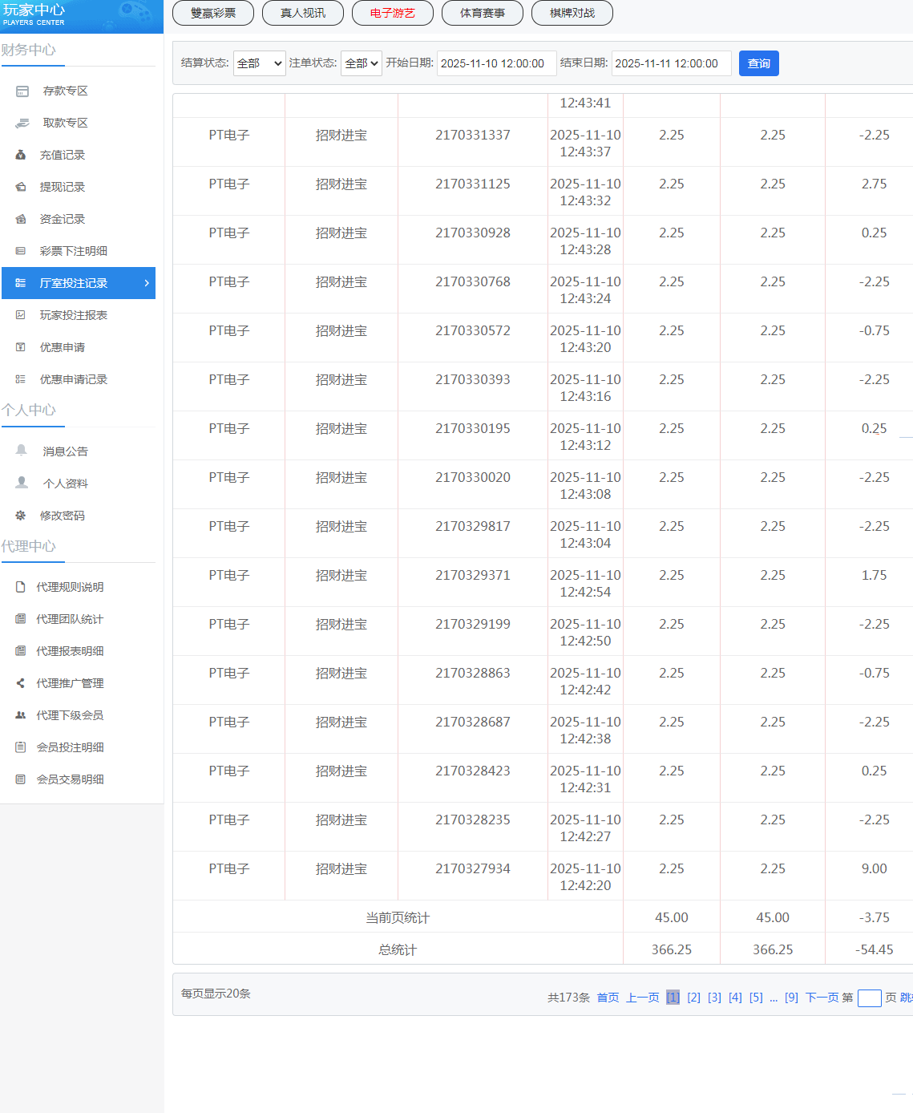The height and width of the screenshot is (1113, 913).
Task: Click the 代理推广管理 share icon
Action: point(21,683)
